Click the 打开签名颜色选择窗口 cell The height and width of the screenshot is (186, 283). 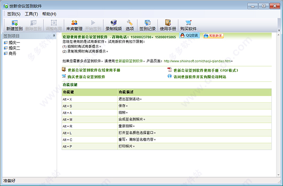pyautogui.click(x=194, y=133)
